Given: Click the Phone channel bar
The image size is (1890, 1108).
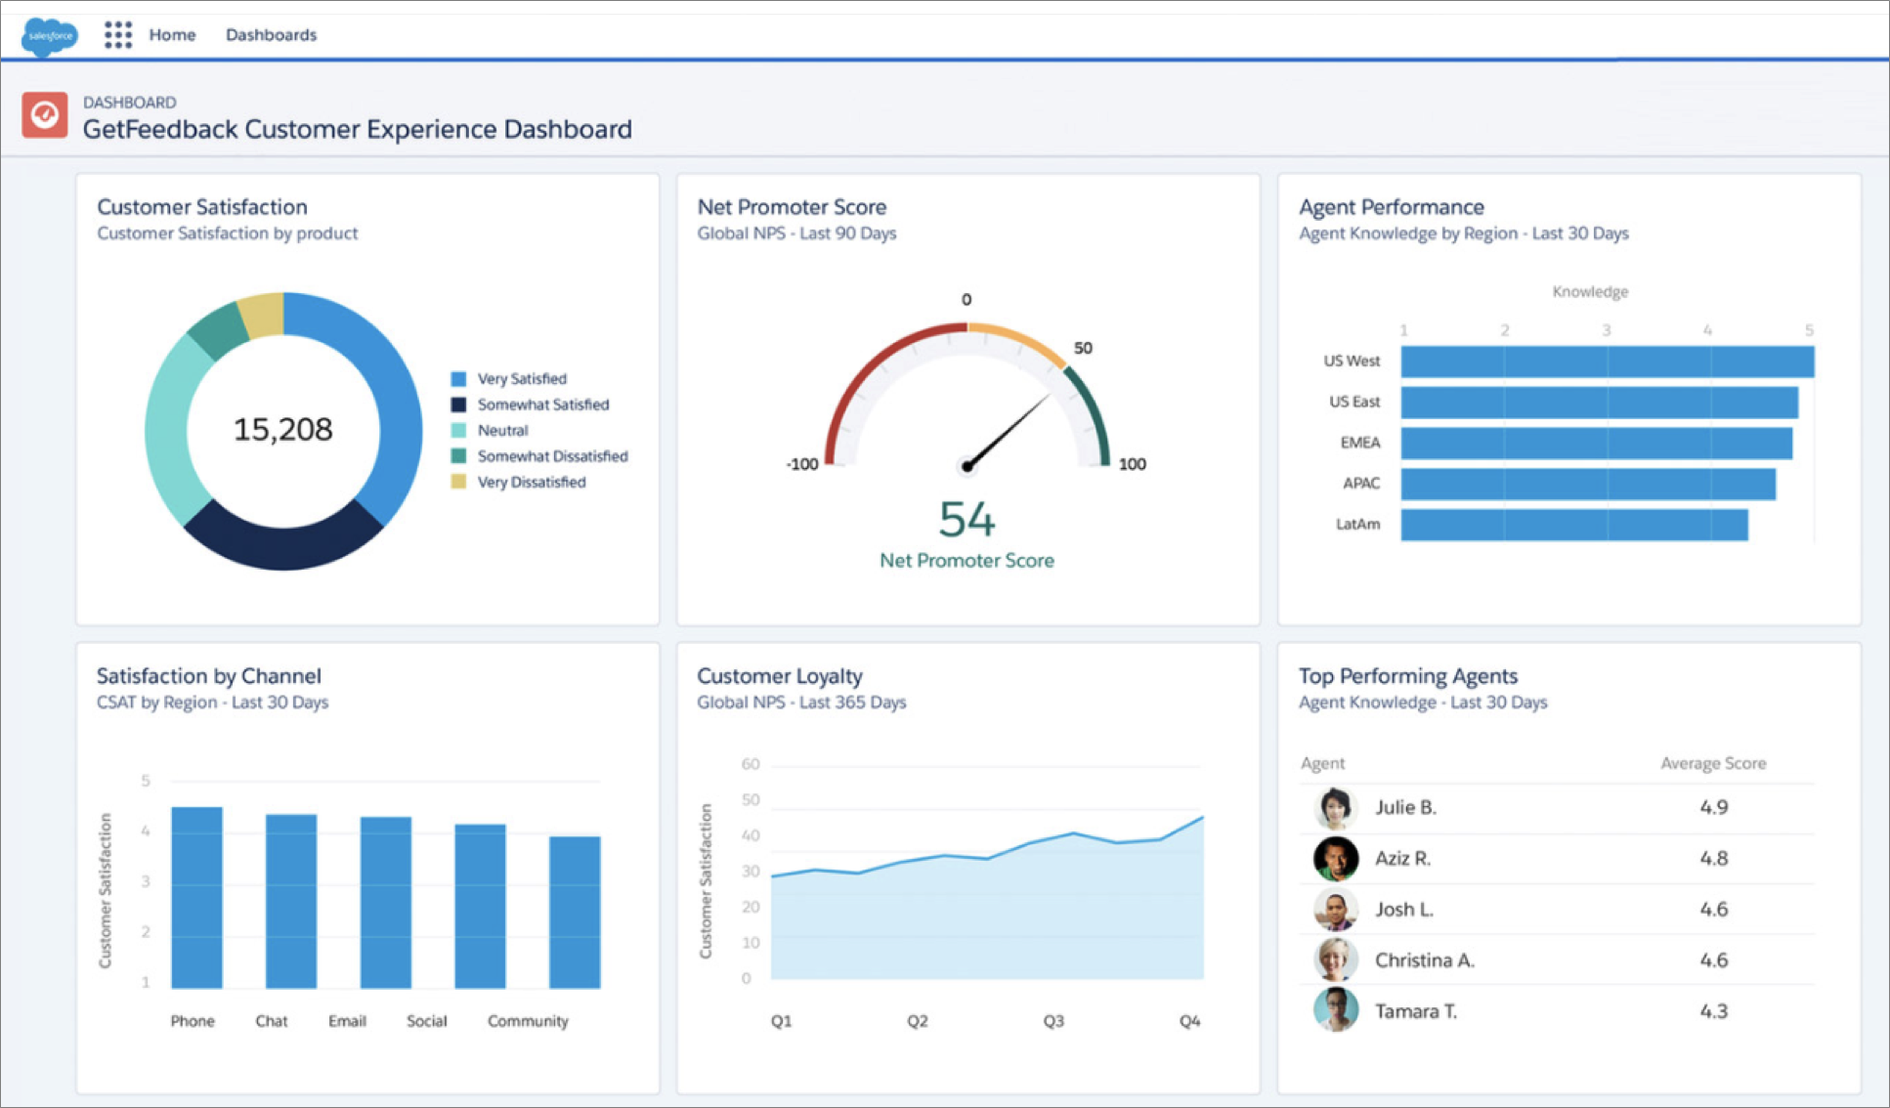Looking at the screenshot, I should (196, 897).
